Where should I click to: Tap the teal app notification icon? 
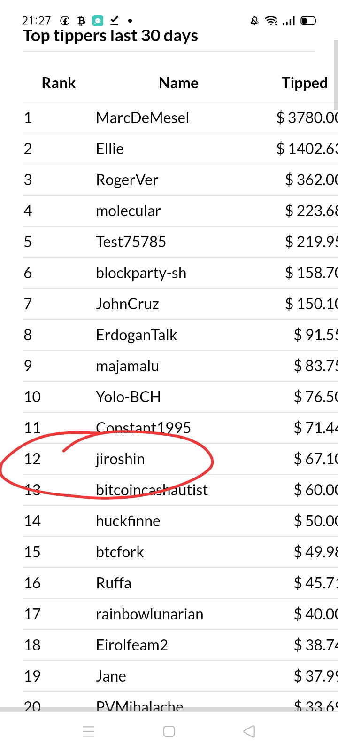pos(97,21)
